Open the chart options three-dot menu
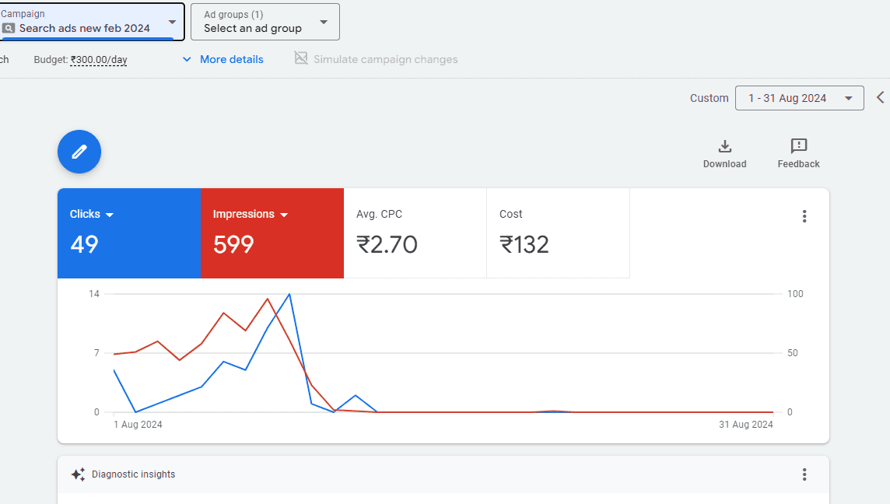 804,215
